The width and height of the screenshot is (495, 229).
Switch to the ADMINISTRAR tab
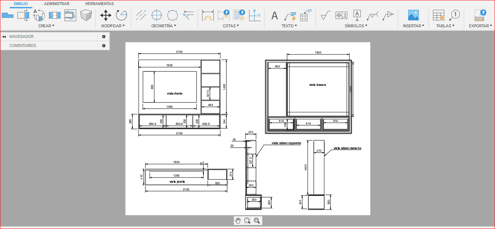coord(57,4)
